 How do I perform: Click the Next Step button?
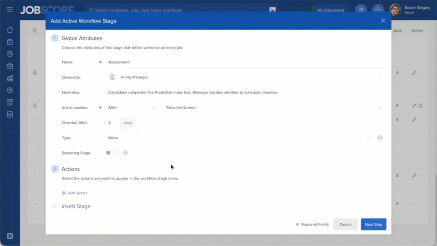pos(373,224)
